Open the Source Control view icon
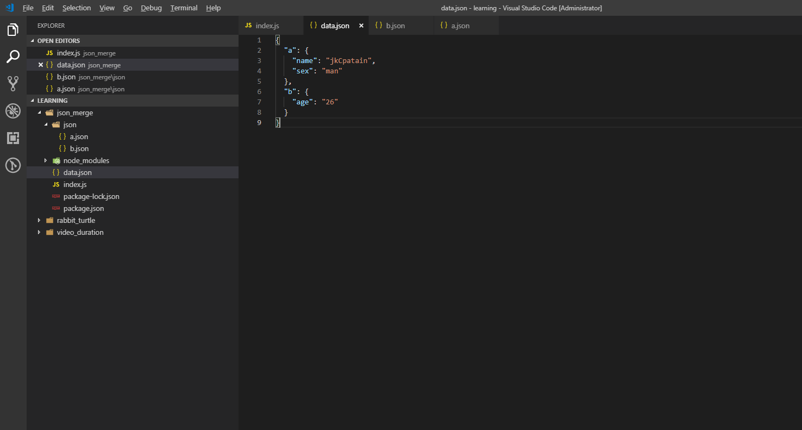Screen dimensions: 802x430 (x=13, y=83)
